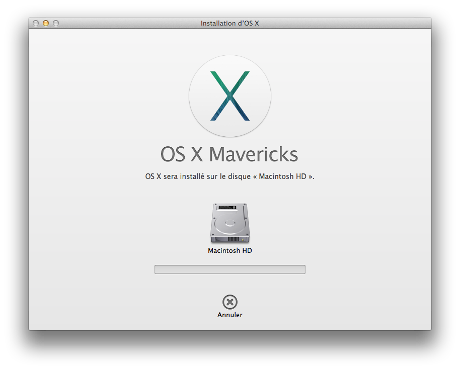Select the Macintosh HD hard drive icon
460x370 pixels.
tap(229, 224)
